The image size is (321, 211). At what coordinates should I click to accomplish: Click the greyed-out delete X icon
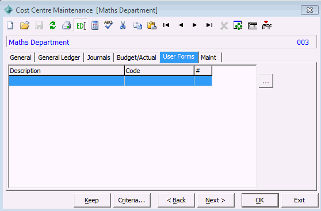click(224, 26)
